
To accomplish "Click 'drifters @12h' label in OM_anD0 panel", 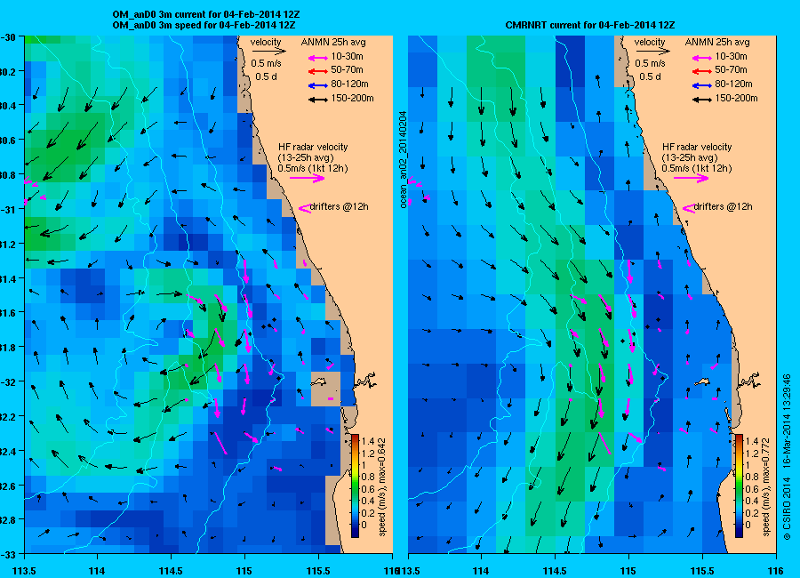I will click(x=340, y=207).
